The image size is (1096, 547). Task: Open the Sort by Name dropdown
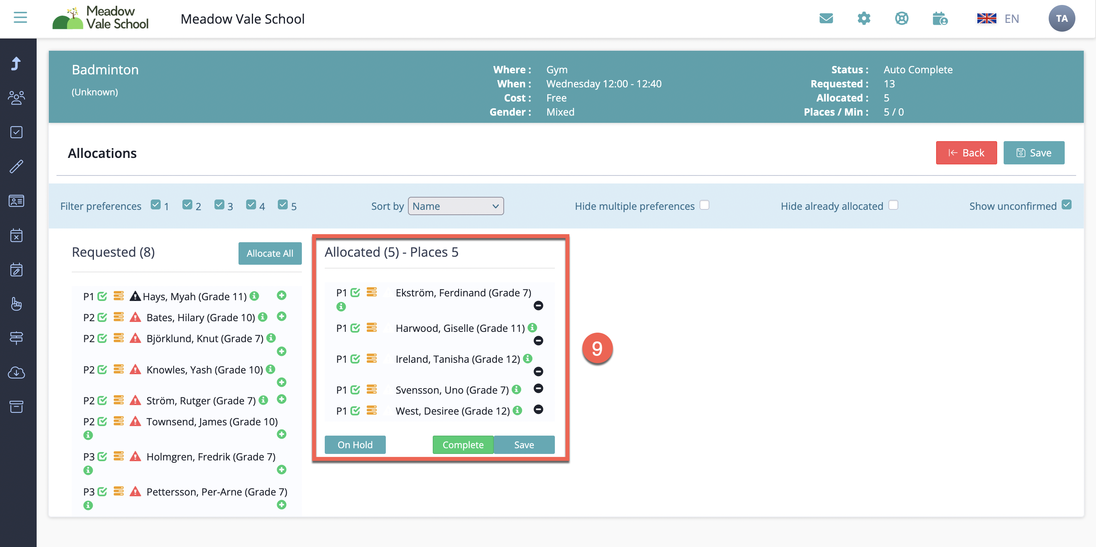456,206
